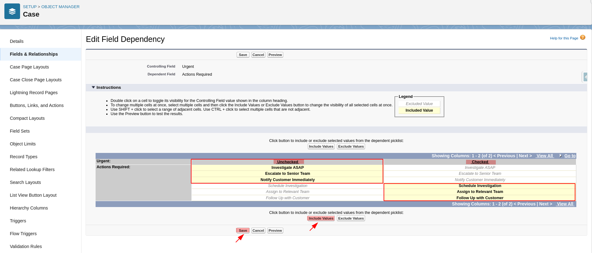The image size is (592, 253).
Task: Select Investigate ASAP under Unchecked column
Action: [x=288, y=168]
